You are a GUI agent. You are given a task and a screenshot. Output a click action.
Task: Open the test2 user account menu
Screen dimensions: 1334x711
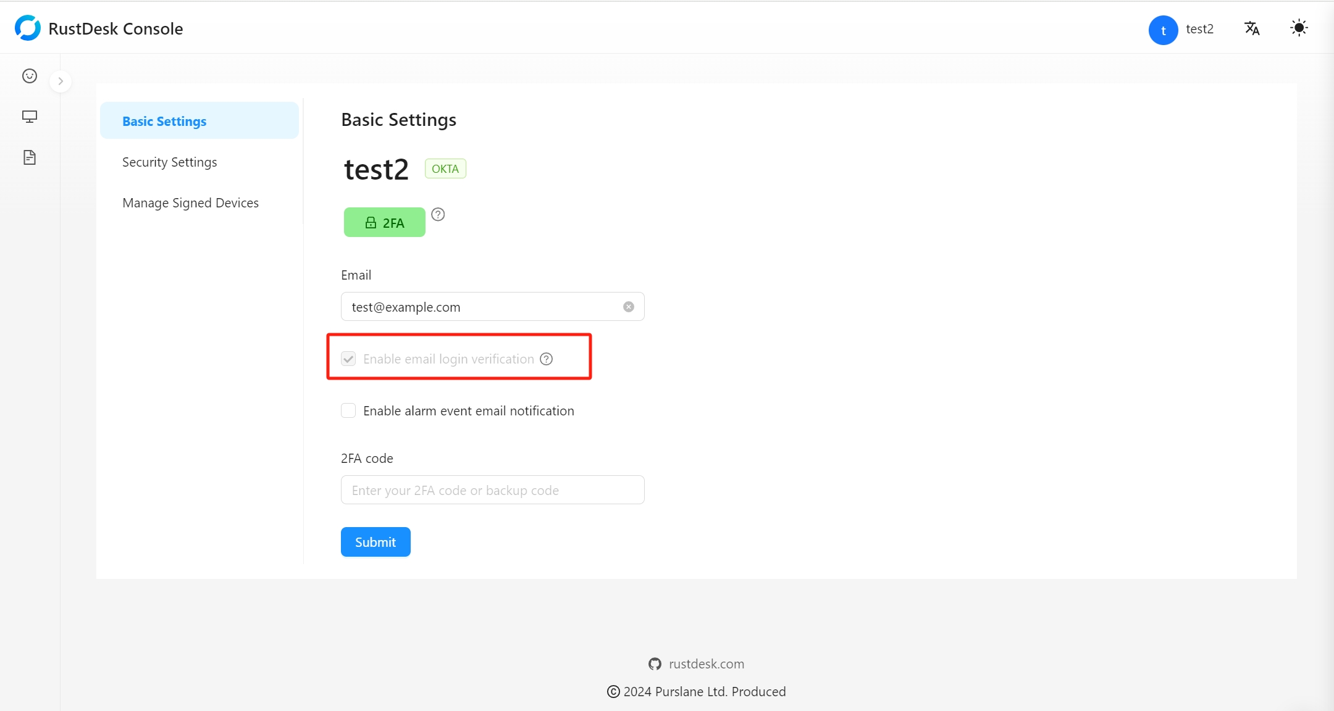coord(1199,29)
